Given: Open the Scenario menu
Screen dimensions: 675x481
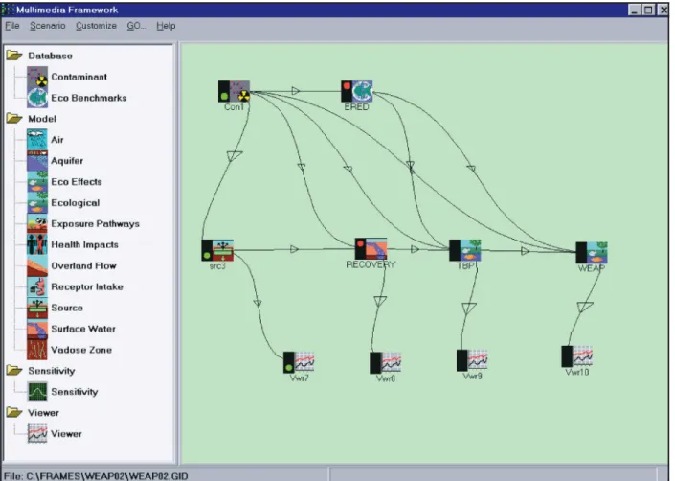Looking at the screenshot, I should [x=47, y=26].
